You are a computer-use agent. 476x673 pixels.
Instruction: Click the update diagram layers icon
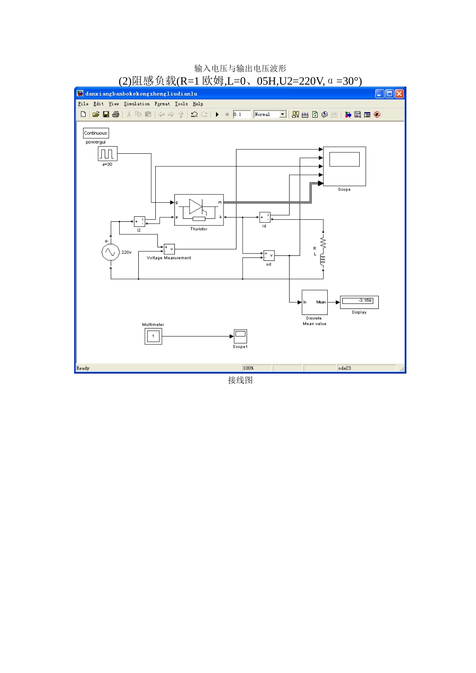[x=325, y=115]
